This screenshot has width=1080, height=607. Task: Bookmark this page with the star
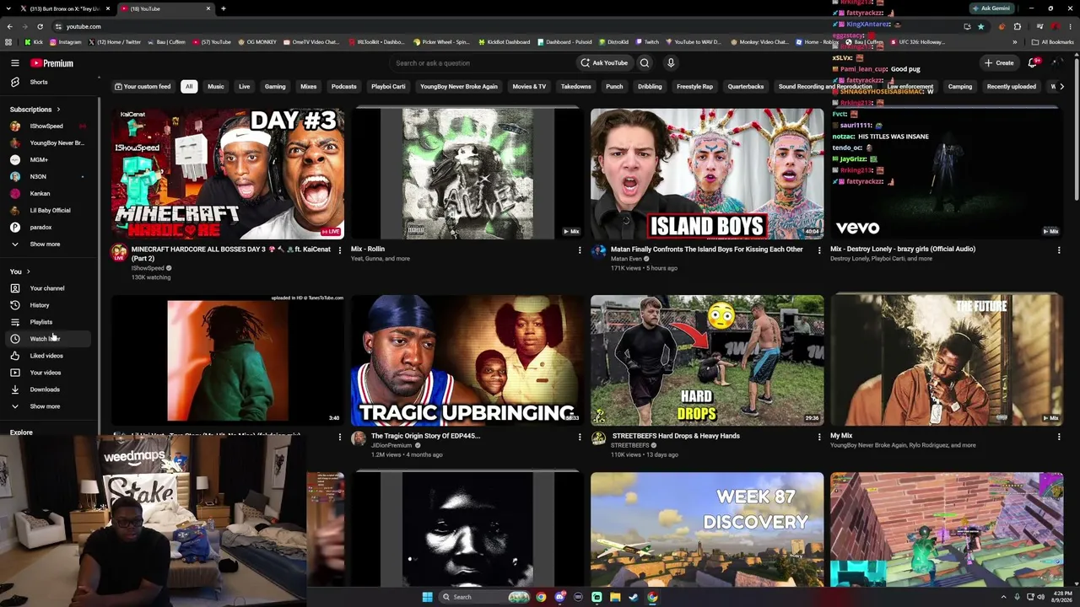pos(980,26)
